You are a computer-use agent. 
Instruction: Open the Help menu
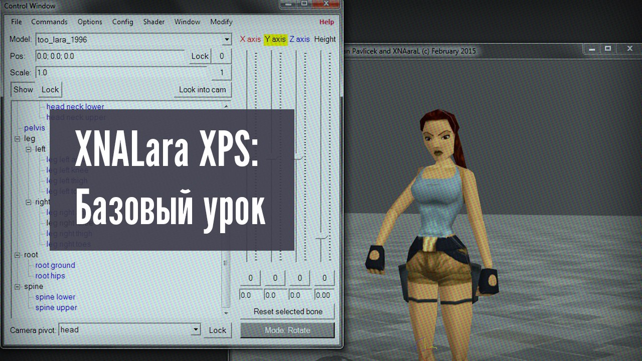327,22
